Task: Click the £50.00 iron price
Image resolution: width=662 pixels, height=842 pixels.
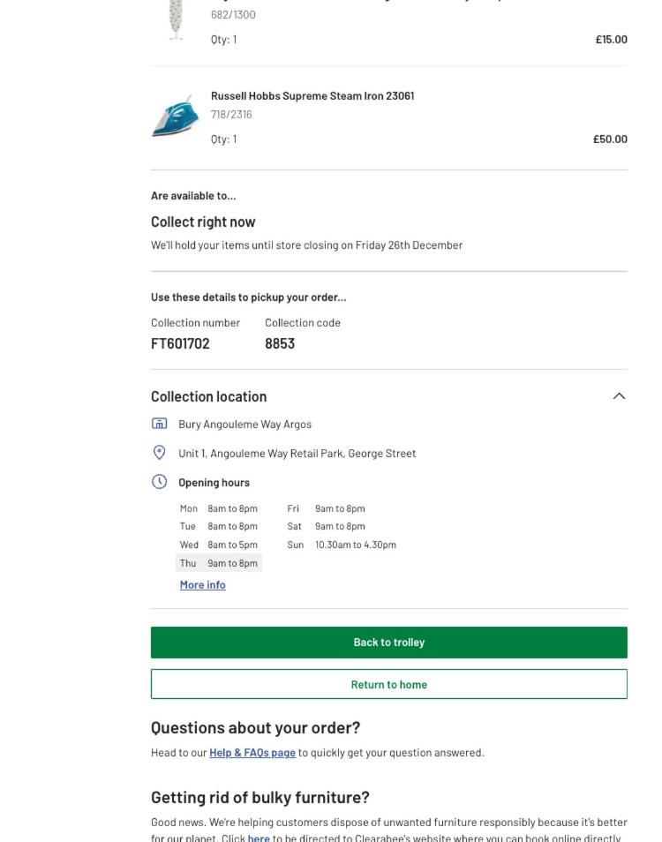Action: tap(610, 139)
